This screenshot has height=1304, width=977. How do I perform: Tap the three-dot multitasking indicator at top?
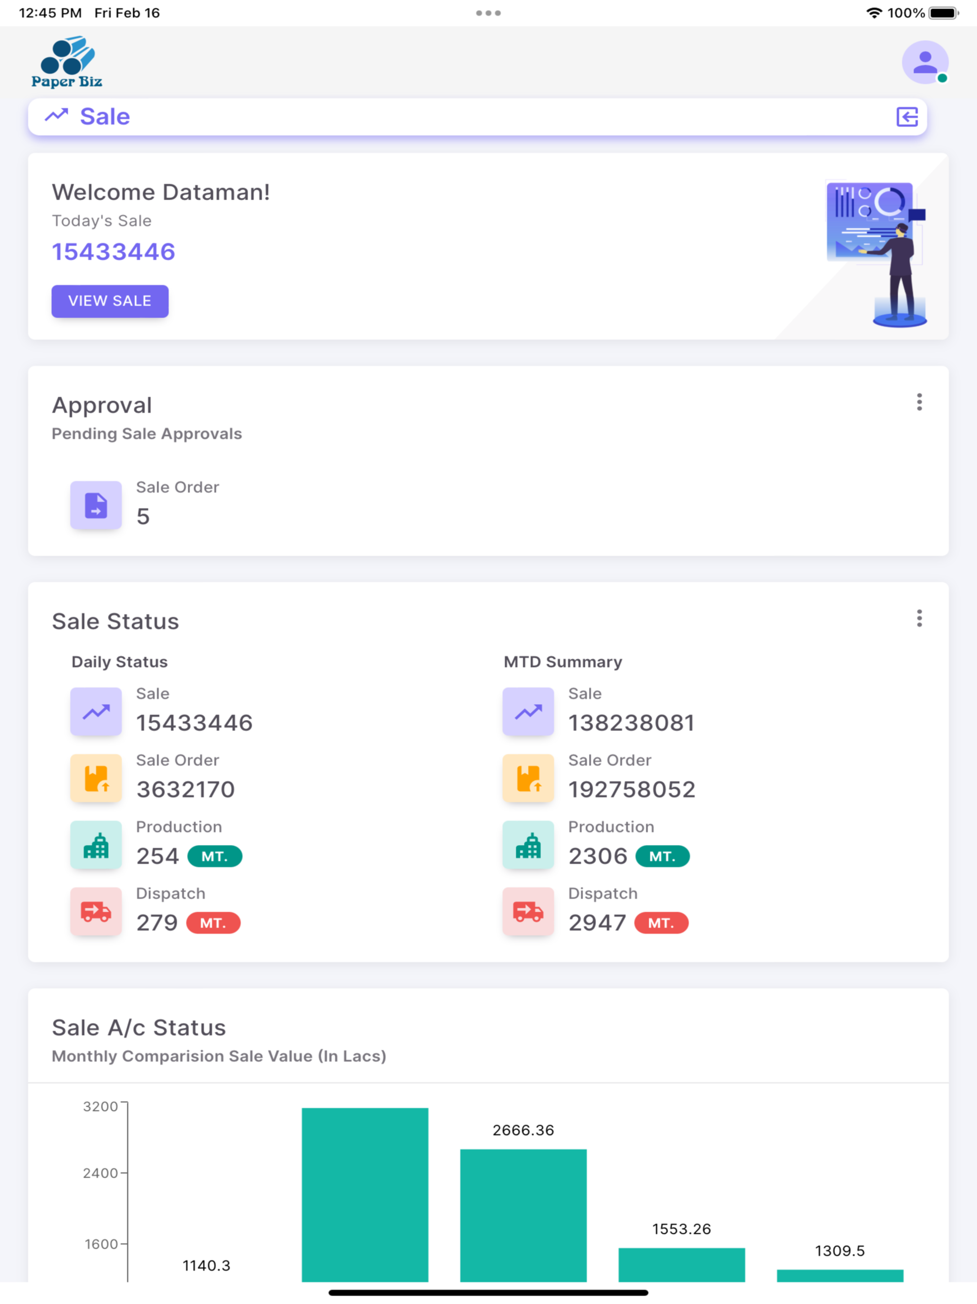point(488,13)
